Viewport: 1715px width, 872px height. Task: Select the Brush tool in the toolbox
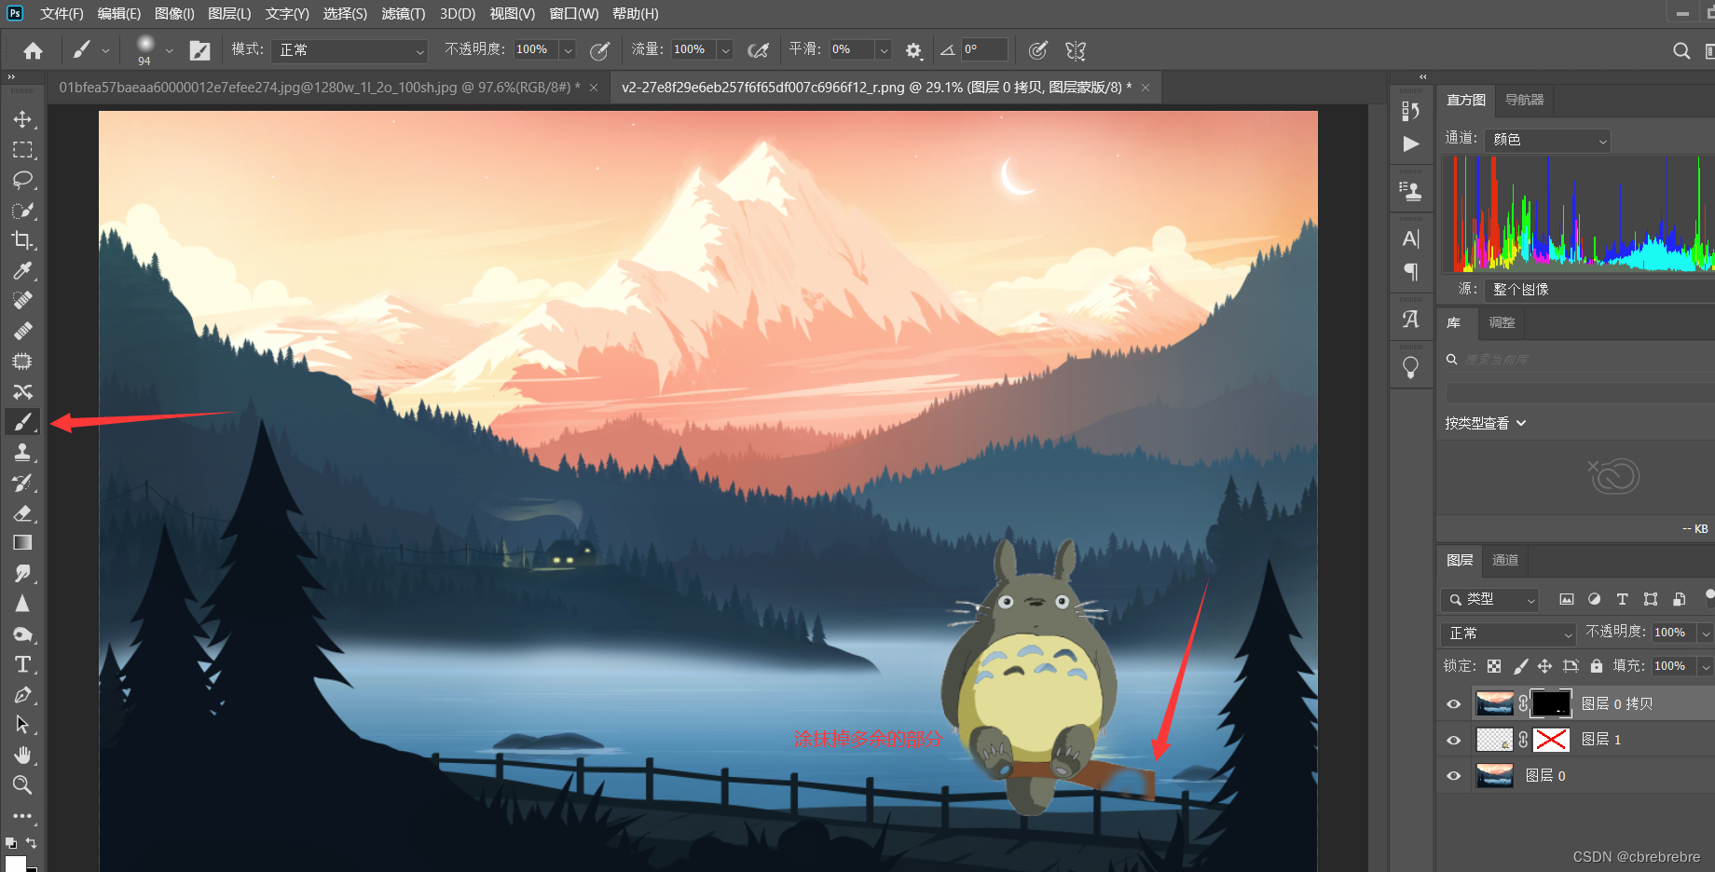(22, 422)
